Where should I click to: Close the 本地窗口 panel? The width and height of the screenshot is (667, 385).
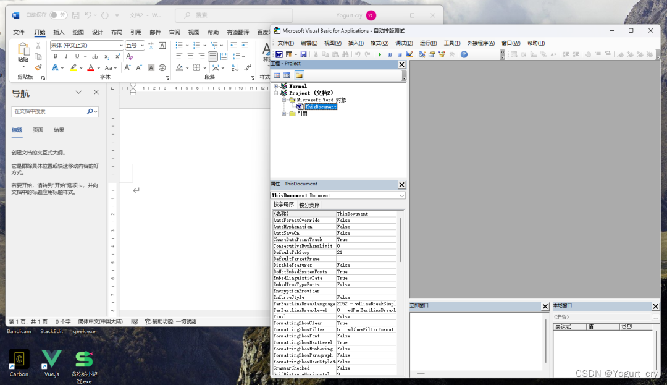coord(655,307)
